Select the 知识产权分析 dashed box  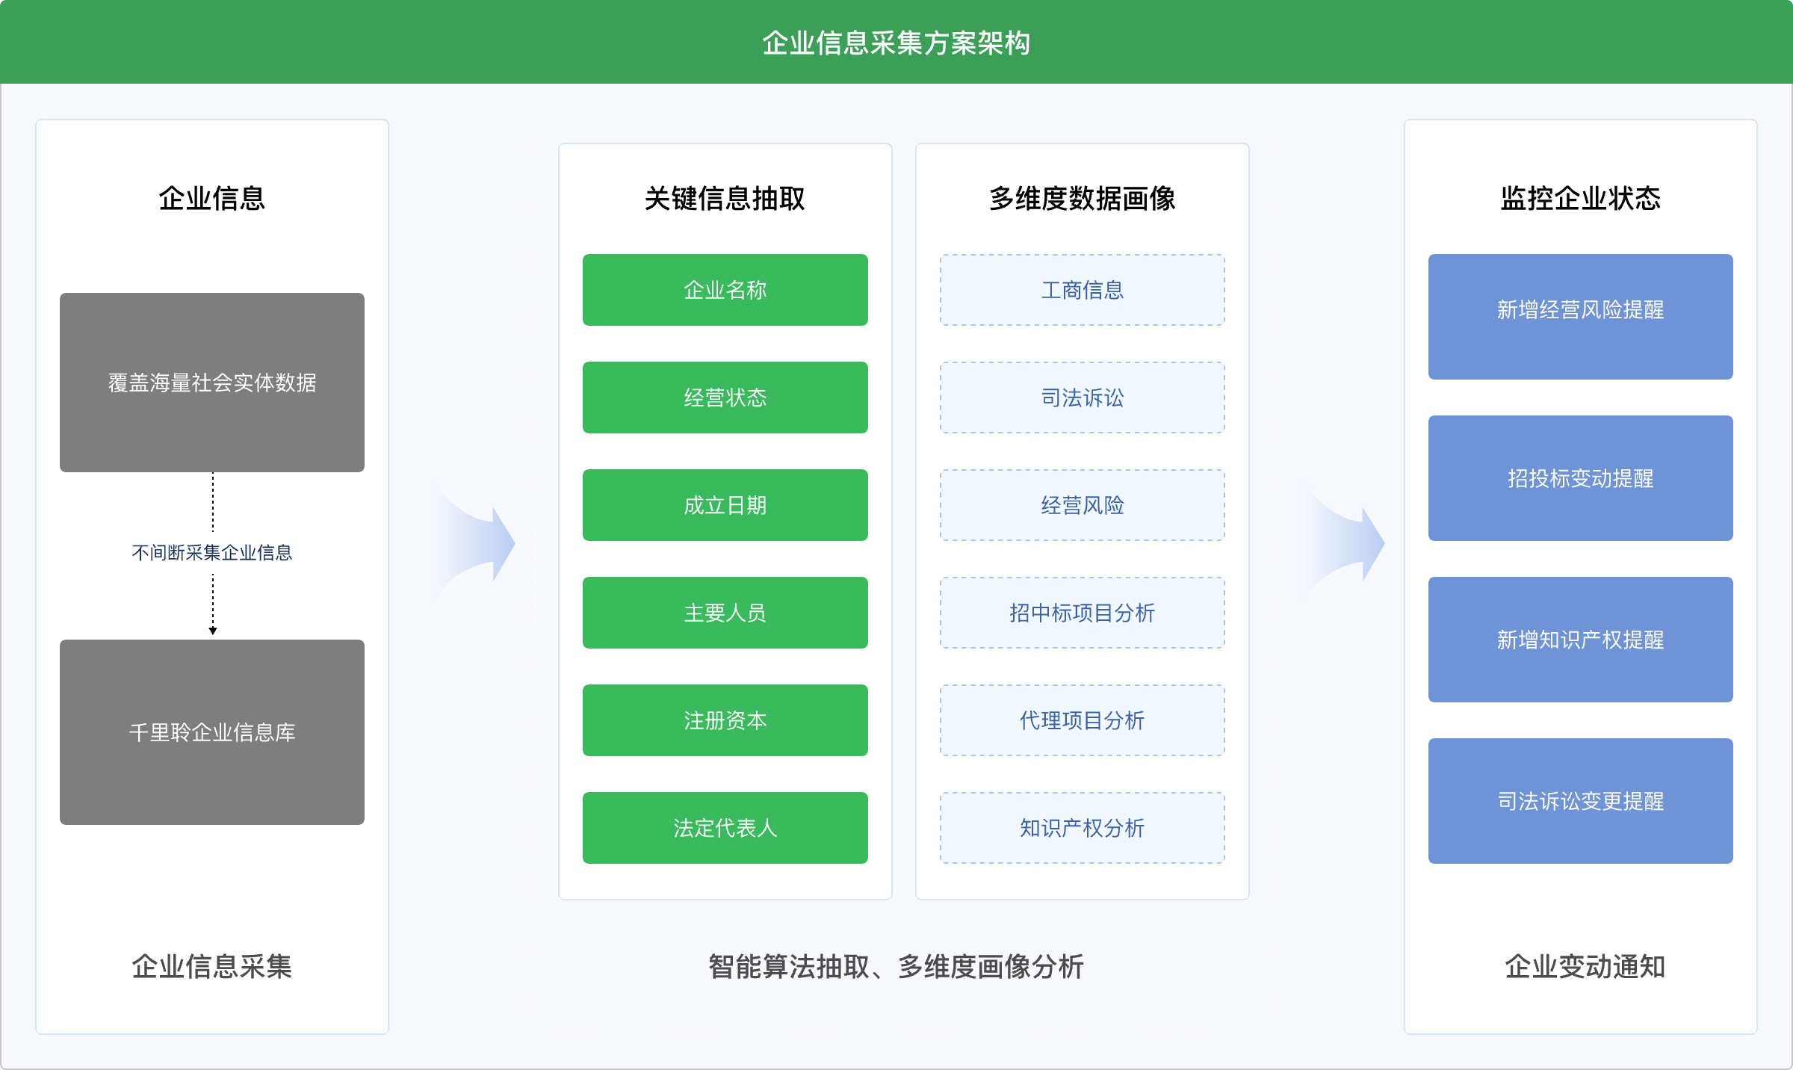click(1082, 828)
